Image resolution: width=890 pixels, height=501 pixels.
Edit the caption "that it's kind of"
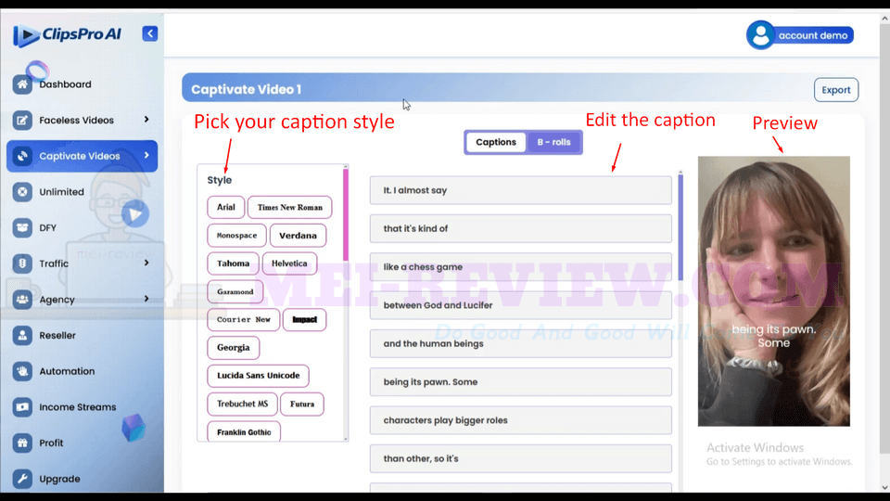coord(520,228)
